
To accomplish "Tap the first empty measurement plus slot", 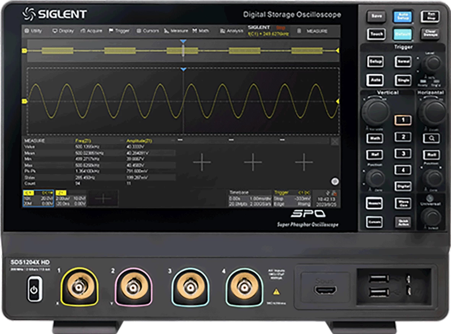I will tap(202, 163).
